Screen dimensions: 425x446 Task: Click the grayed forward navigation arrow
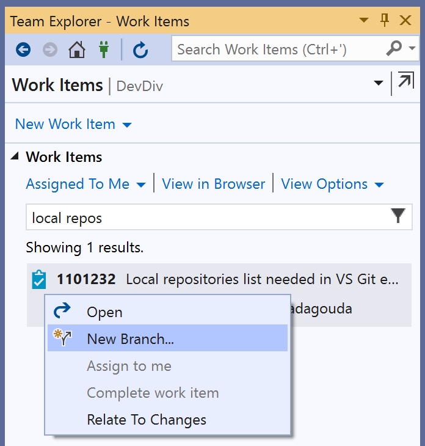pyautogui.click(x=50, y=49)
